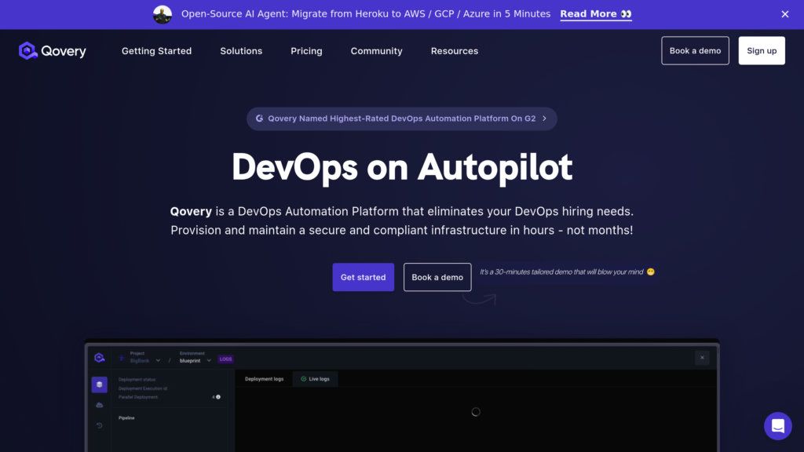The width and height of the screenshot is (804, 452).
Task: Open the Pricing menu item
Action: point(306,50)
